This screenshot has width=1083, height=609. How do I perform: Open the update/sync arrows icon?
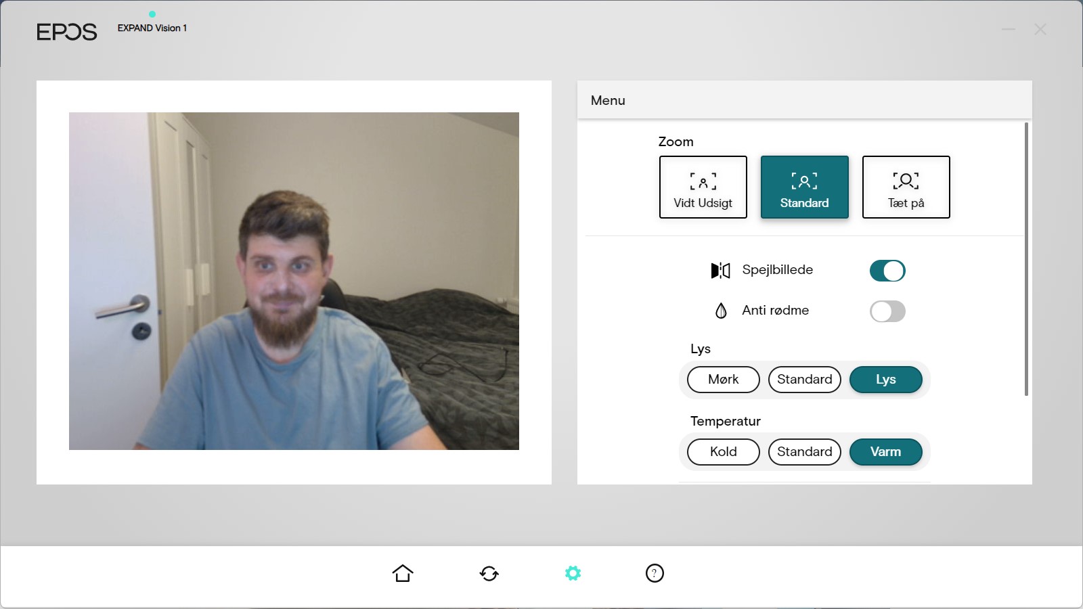[489, 573]
